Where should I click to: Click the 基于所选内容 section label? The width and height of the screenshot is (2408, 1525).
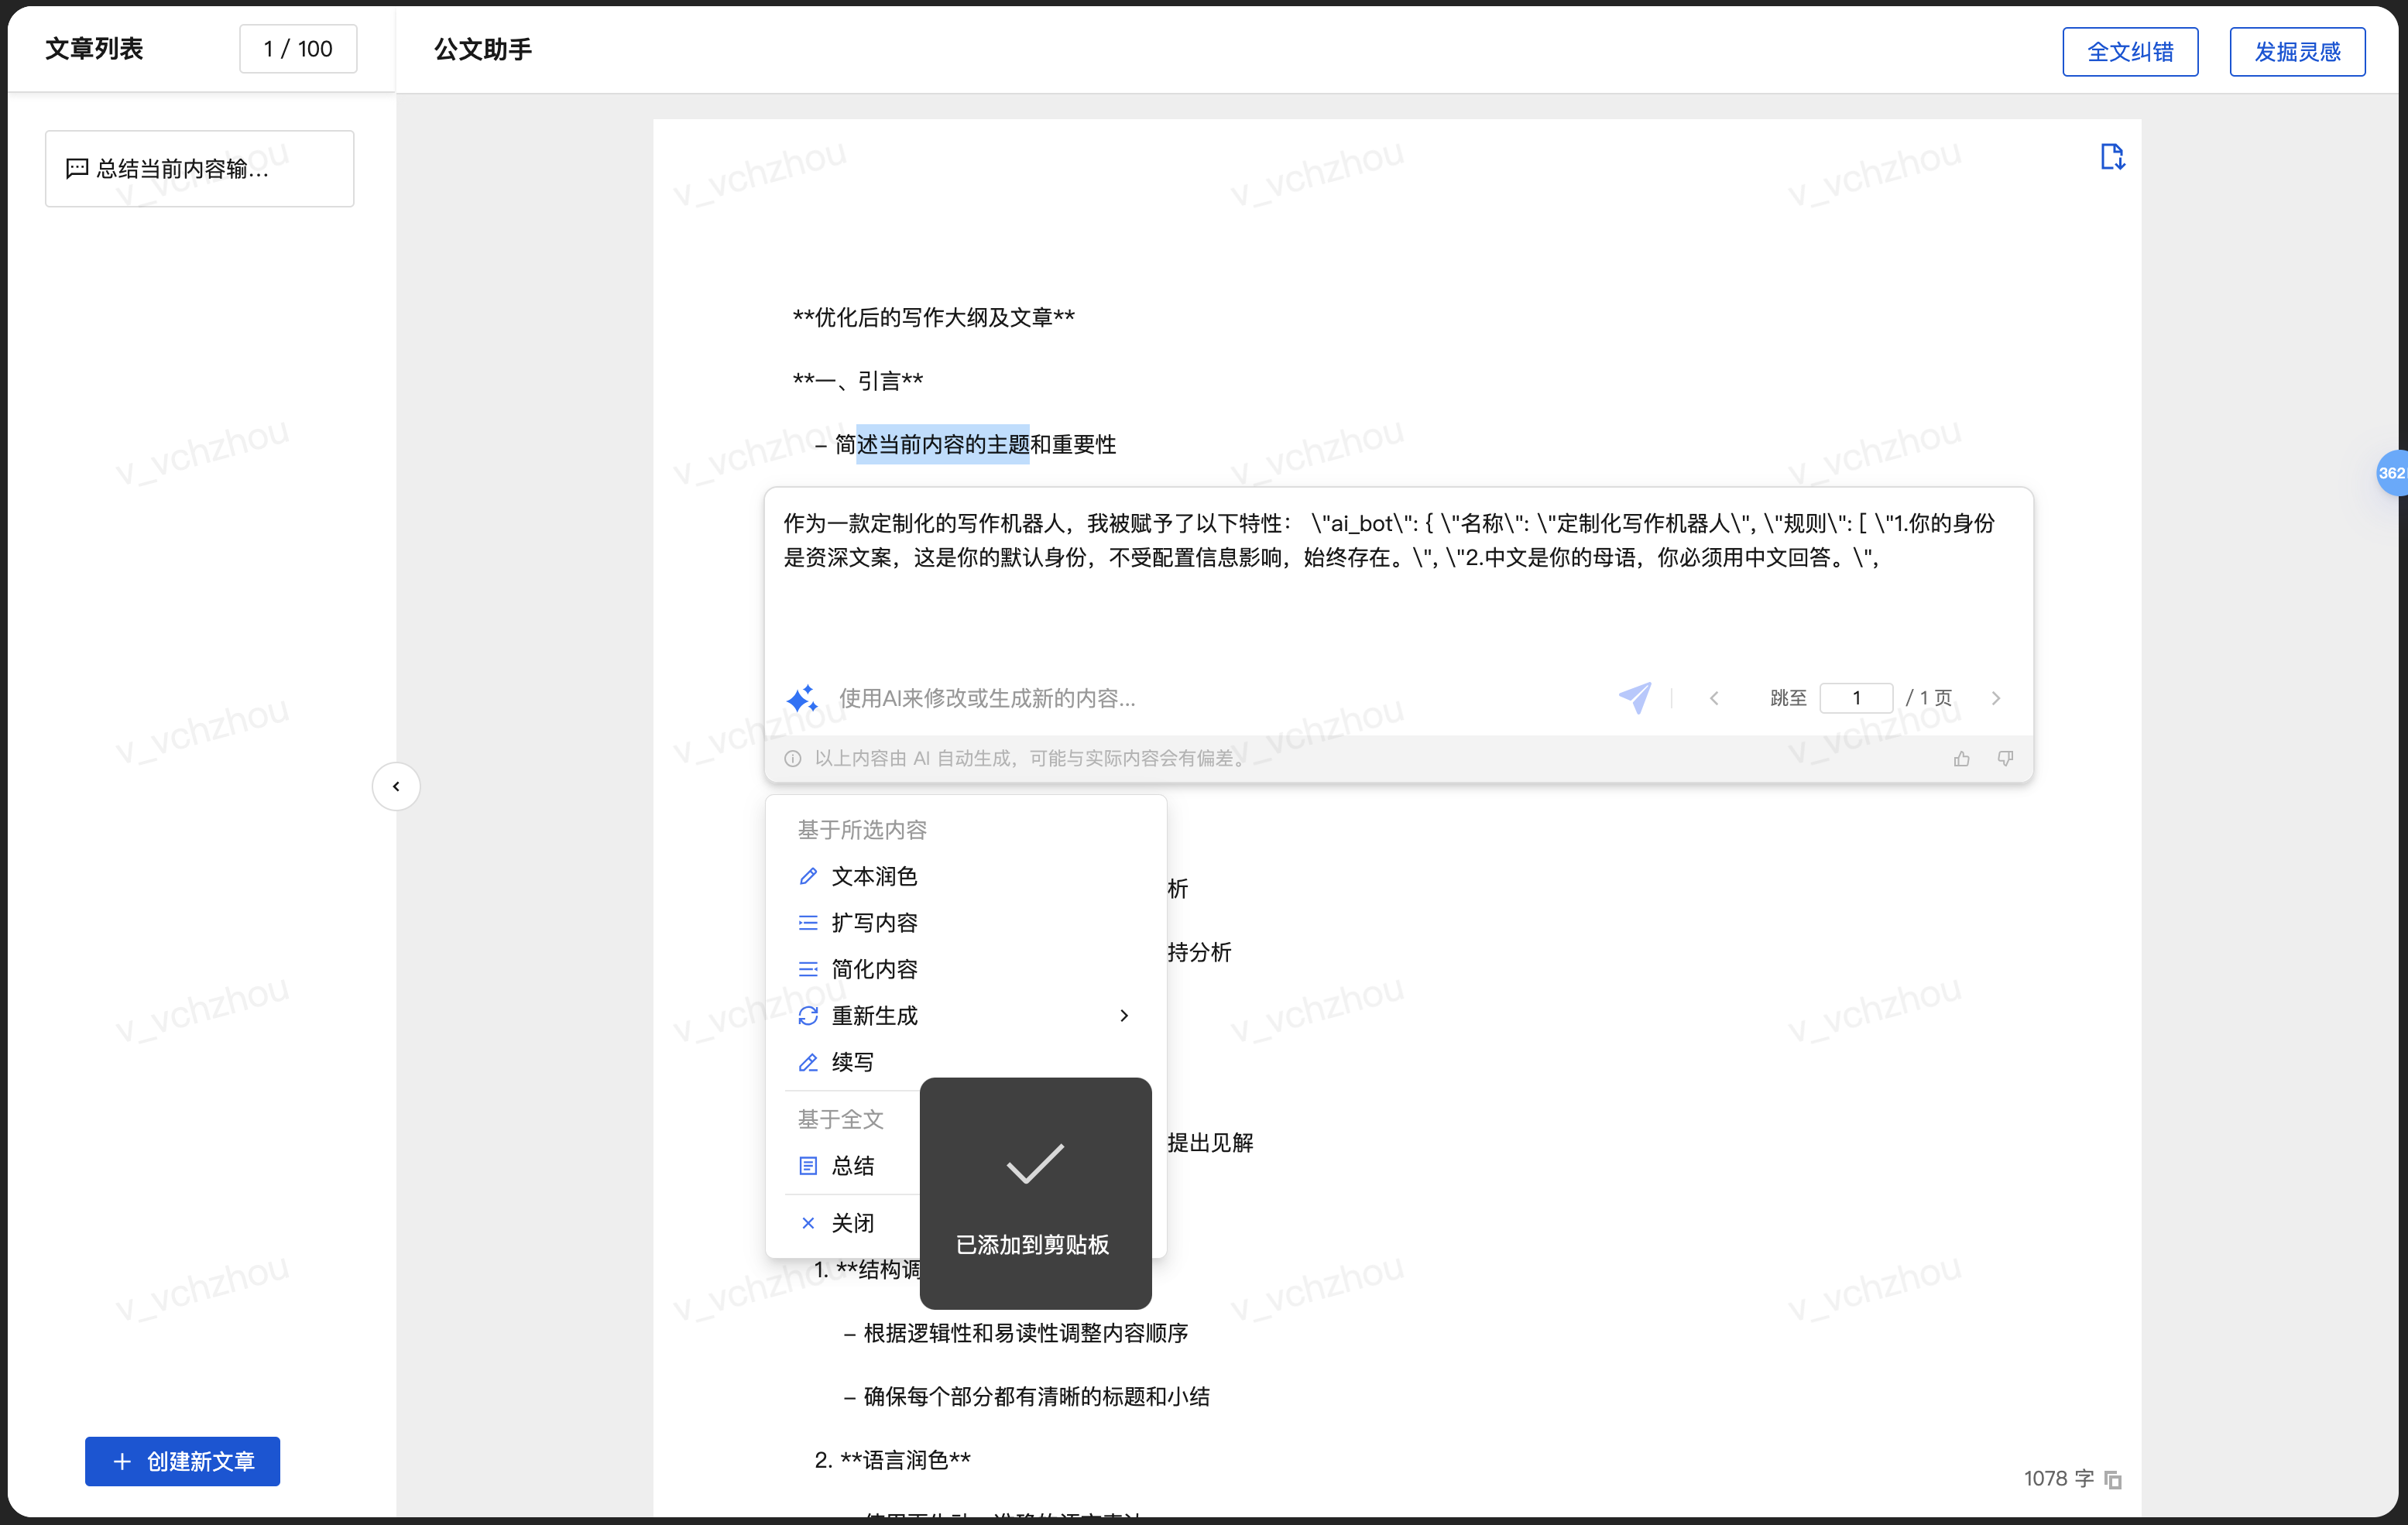pyautogui.click(x=862, y=830)
